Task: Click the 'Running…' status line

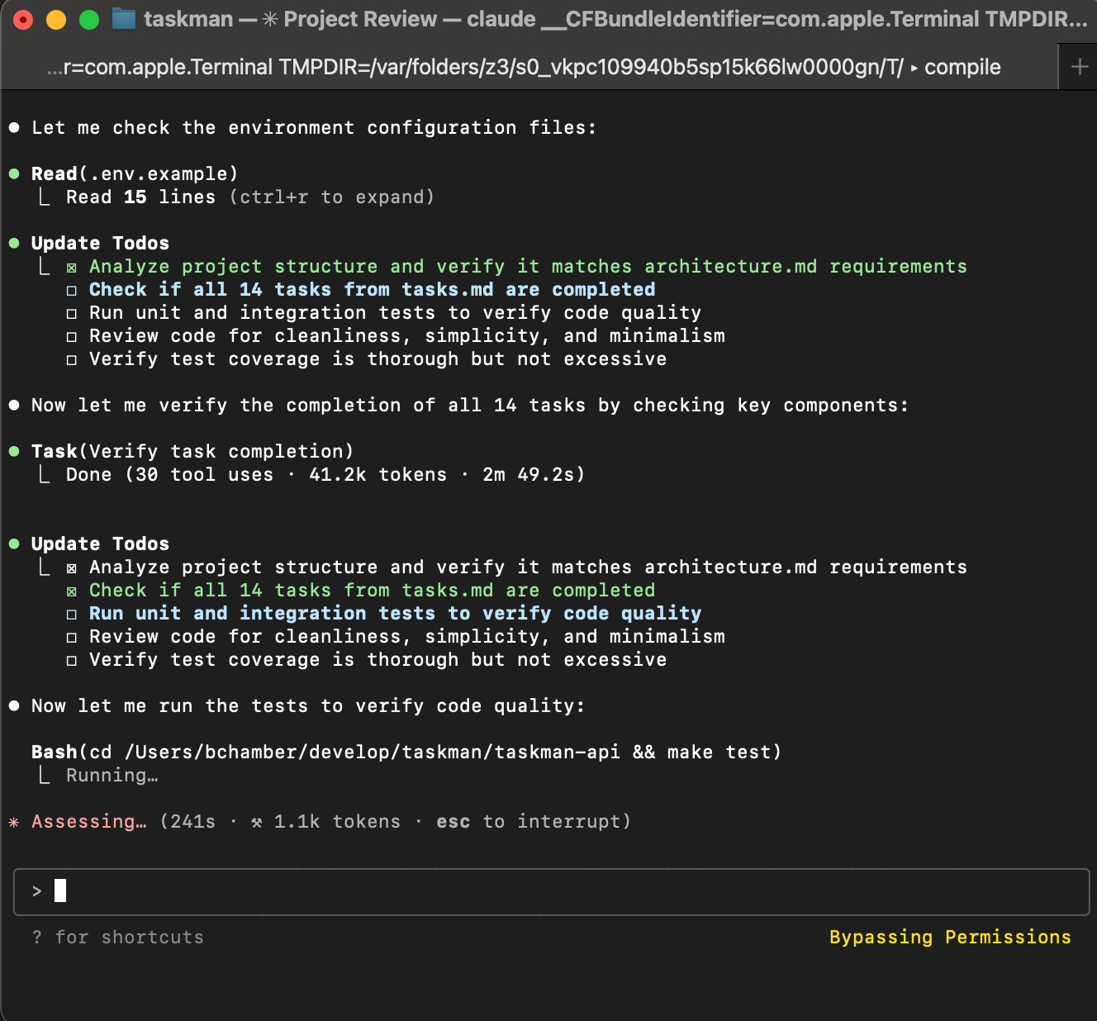Action: 112,776
